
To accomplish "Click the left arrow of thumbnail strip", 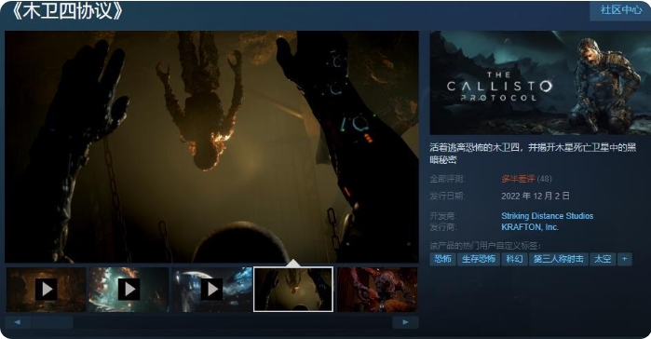I will point(18,322).
